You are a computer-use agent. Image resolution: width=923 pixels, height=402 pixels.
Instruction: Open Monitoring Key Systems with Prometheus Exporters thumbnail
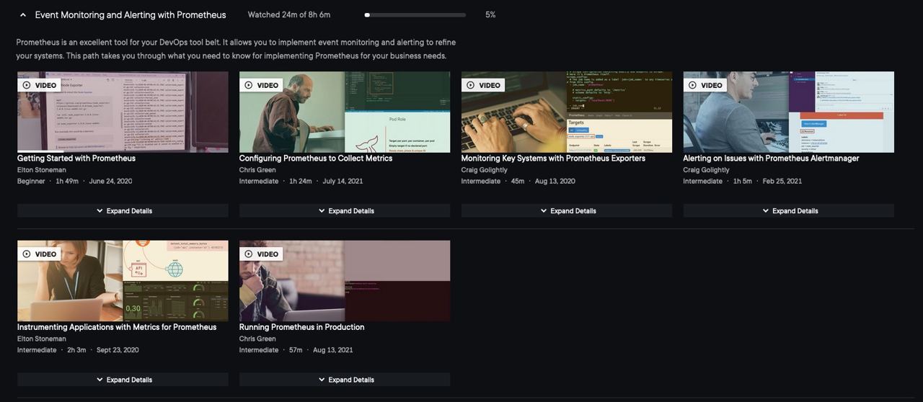(x=567, y=112)
